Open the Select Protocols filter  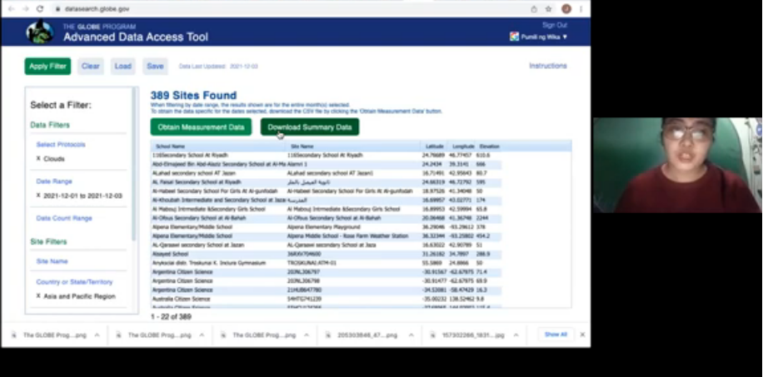tap(61, 145)
